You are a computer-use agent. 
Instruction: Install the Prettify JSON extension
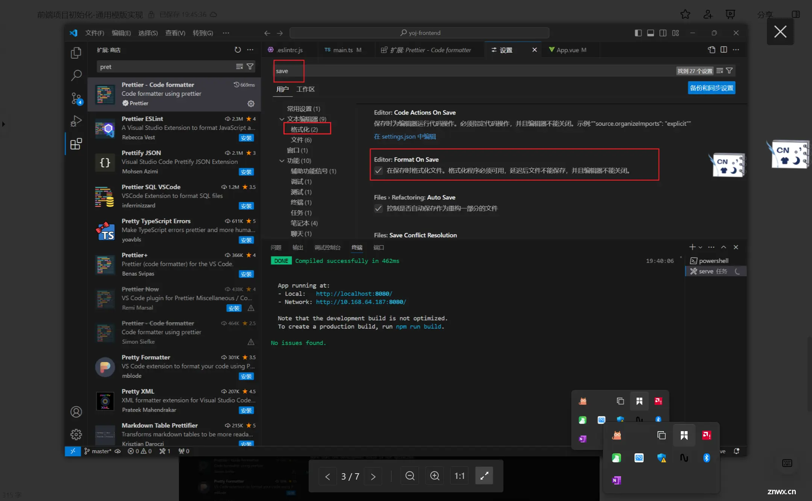pos(246,172)
